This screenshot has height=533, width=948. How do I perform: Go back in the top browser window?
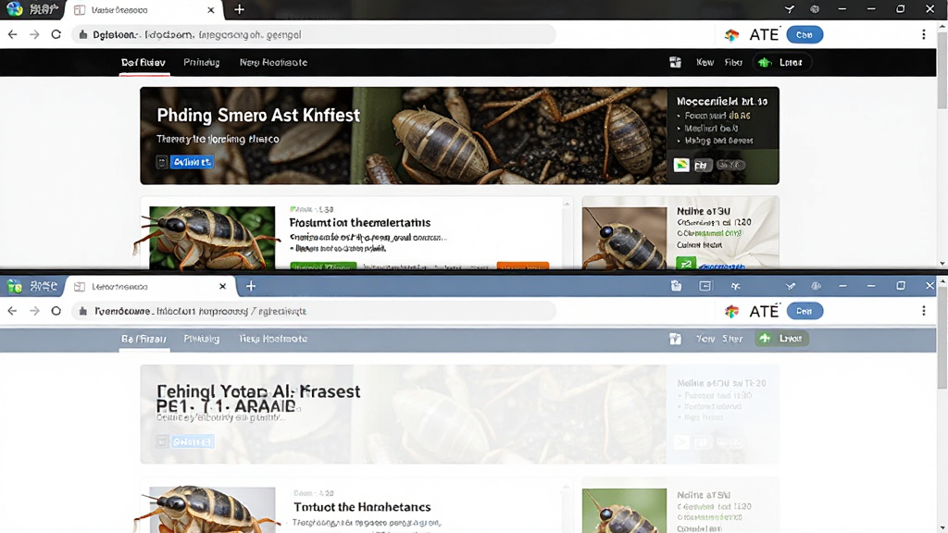click(13, 34)
